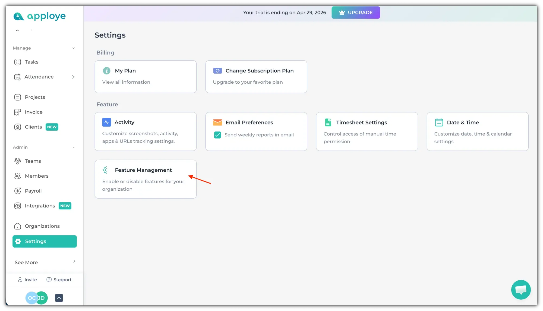Open the chat support bubble icon
This screenshot has height=311, width=543.
pyautogui.click(x=521, y=290)
